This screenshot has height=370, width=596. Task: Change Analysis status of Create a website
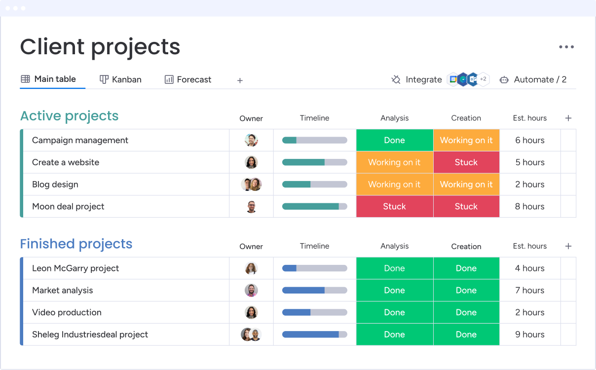point(395,162)
